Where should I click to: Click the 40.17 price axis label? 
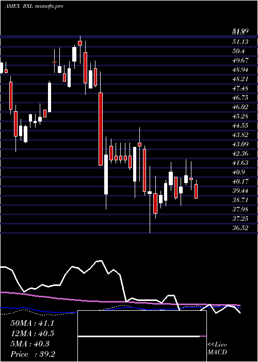coord(240,182)
